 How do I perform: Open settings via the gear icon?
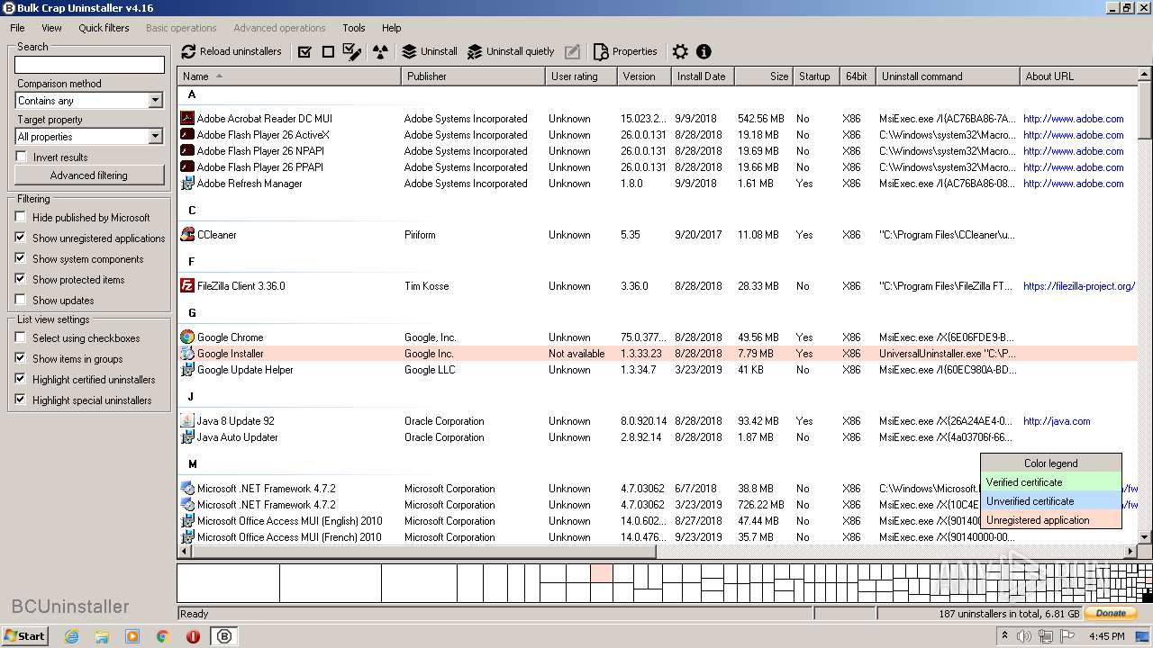680,51
